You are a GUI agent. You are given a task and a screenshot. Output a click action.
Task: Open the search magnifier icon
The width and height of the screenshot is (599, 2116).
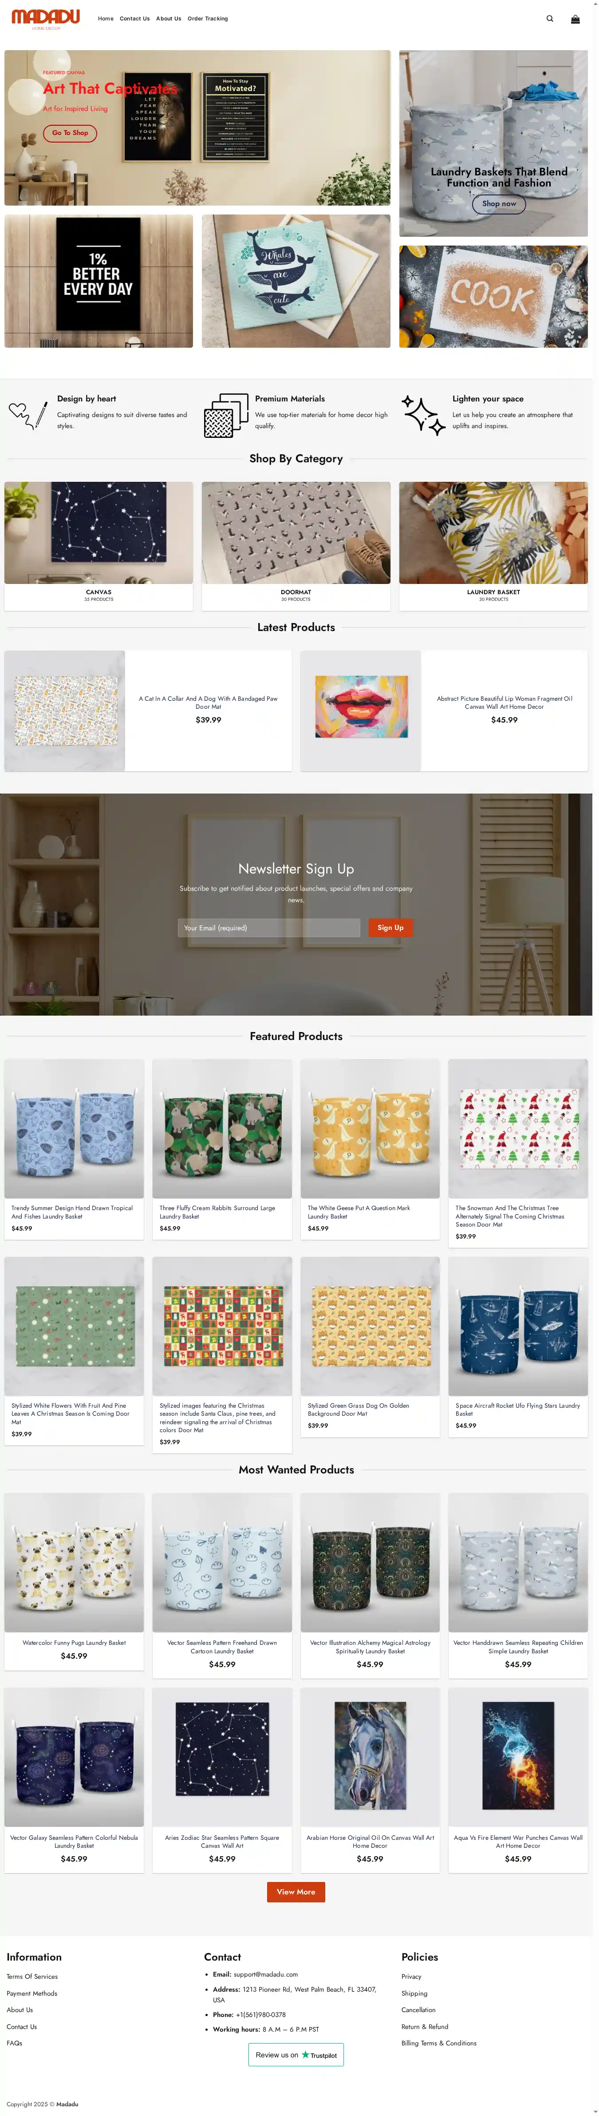point(550,19)
